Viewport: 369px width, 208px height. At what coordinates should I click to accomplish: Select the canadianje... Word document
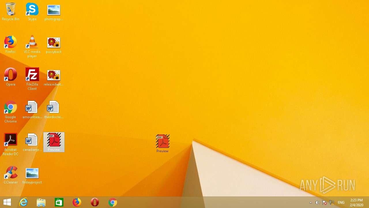click(32, 142)
